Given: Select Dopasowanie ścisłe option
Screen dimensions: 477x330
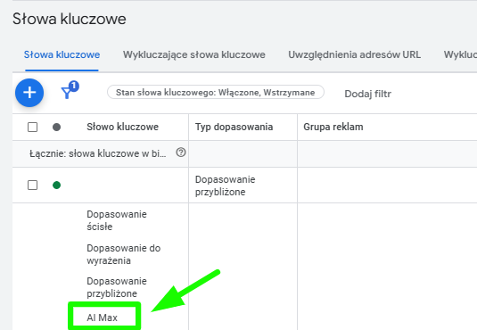Looking at the screenshot, I should click(x=117, y=220).
